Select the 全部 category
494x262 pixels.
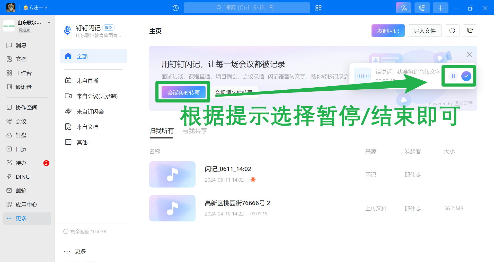click(93, 56)
